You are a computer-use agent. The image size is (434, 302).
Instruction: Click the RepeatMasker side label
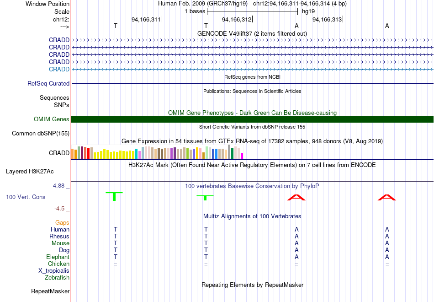click(50, 291)
